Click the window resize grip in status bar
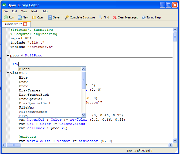Screen dimensions: 180x154 pos(176,151)
